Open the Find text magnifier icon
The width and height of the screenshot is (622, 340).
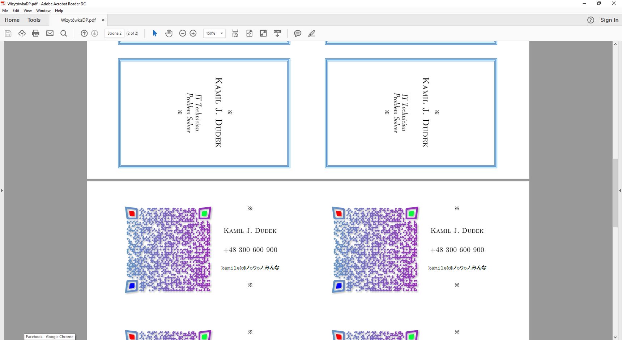[x=64, y=33]
